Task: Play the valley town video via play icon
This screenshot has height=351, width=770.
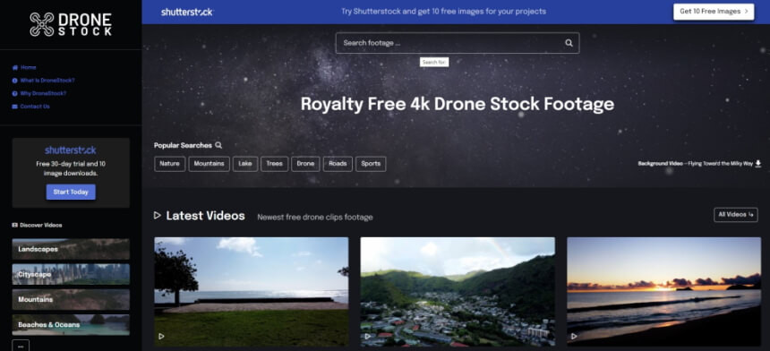Action: tap(368, 337)
